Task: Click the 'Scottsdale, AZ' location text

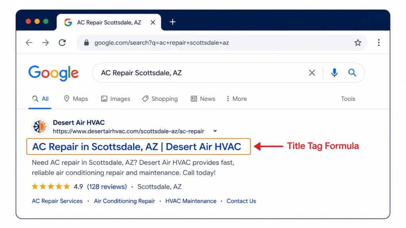Action: pos(159,187)
